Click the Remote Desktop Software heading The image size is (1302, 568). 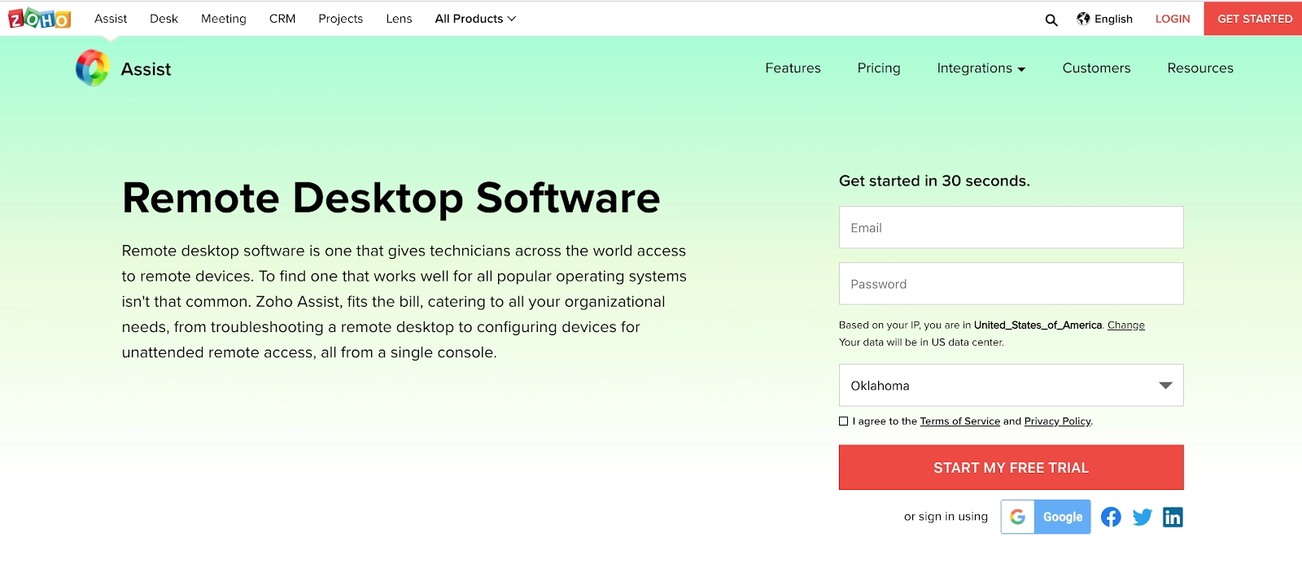(391, 198)
